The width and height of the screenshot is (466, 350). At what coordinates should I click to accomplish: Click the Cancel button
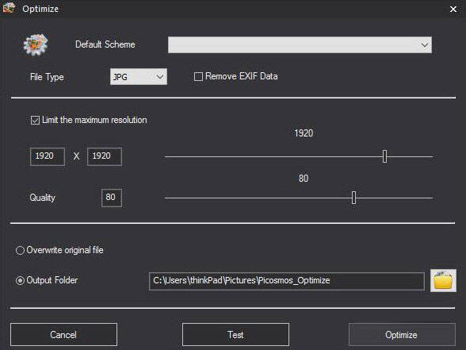pos(63,335)
